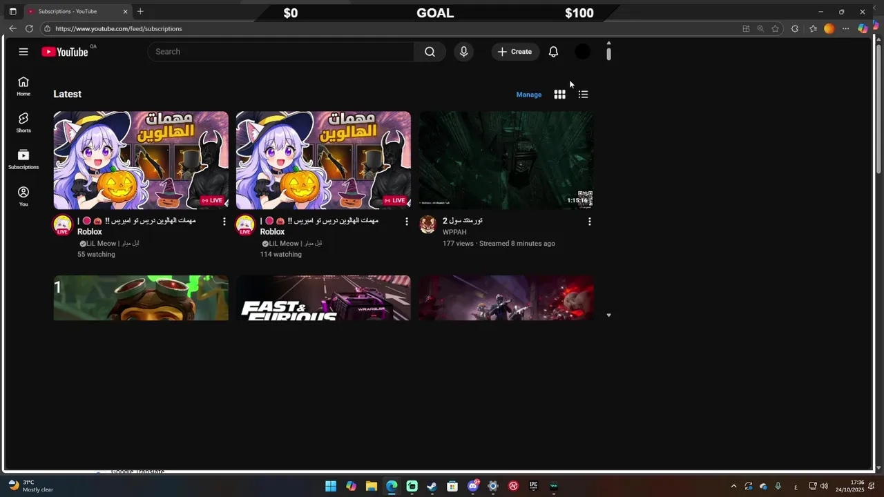Open the dark 1:15:16 video thumbnail
The width and height of the screenshot is (884, 497).
[506, 160]
